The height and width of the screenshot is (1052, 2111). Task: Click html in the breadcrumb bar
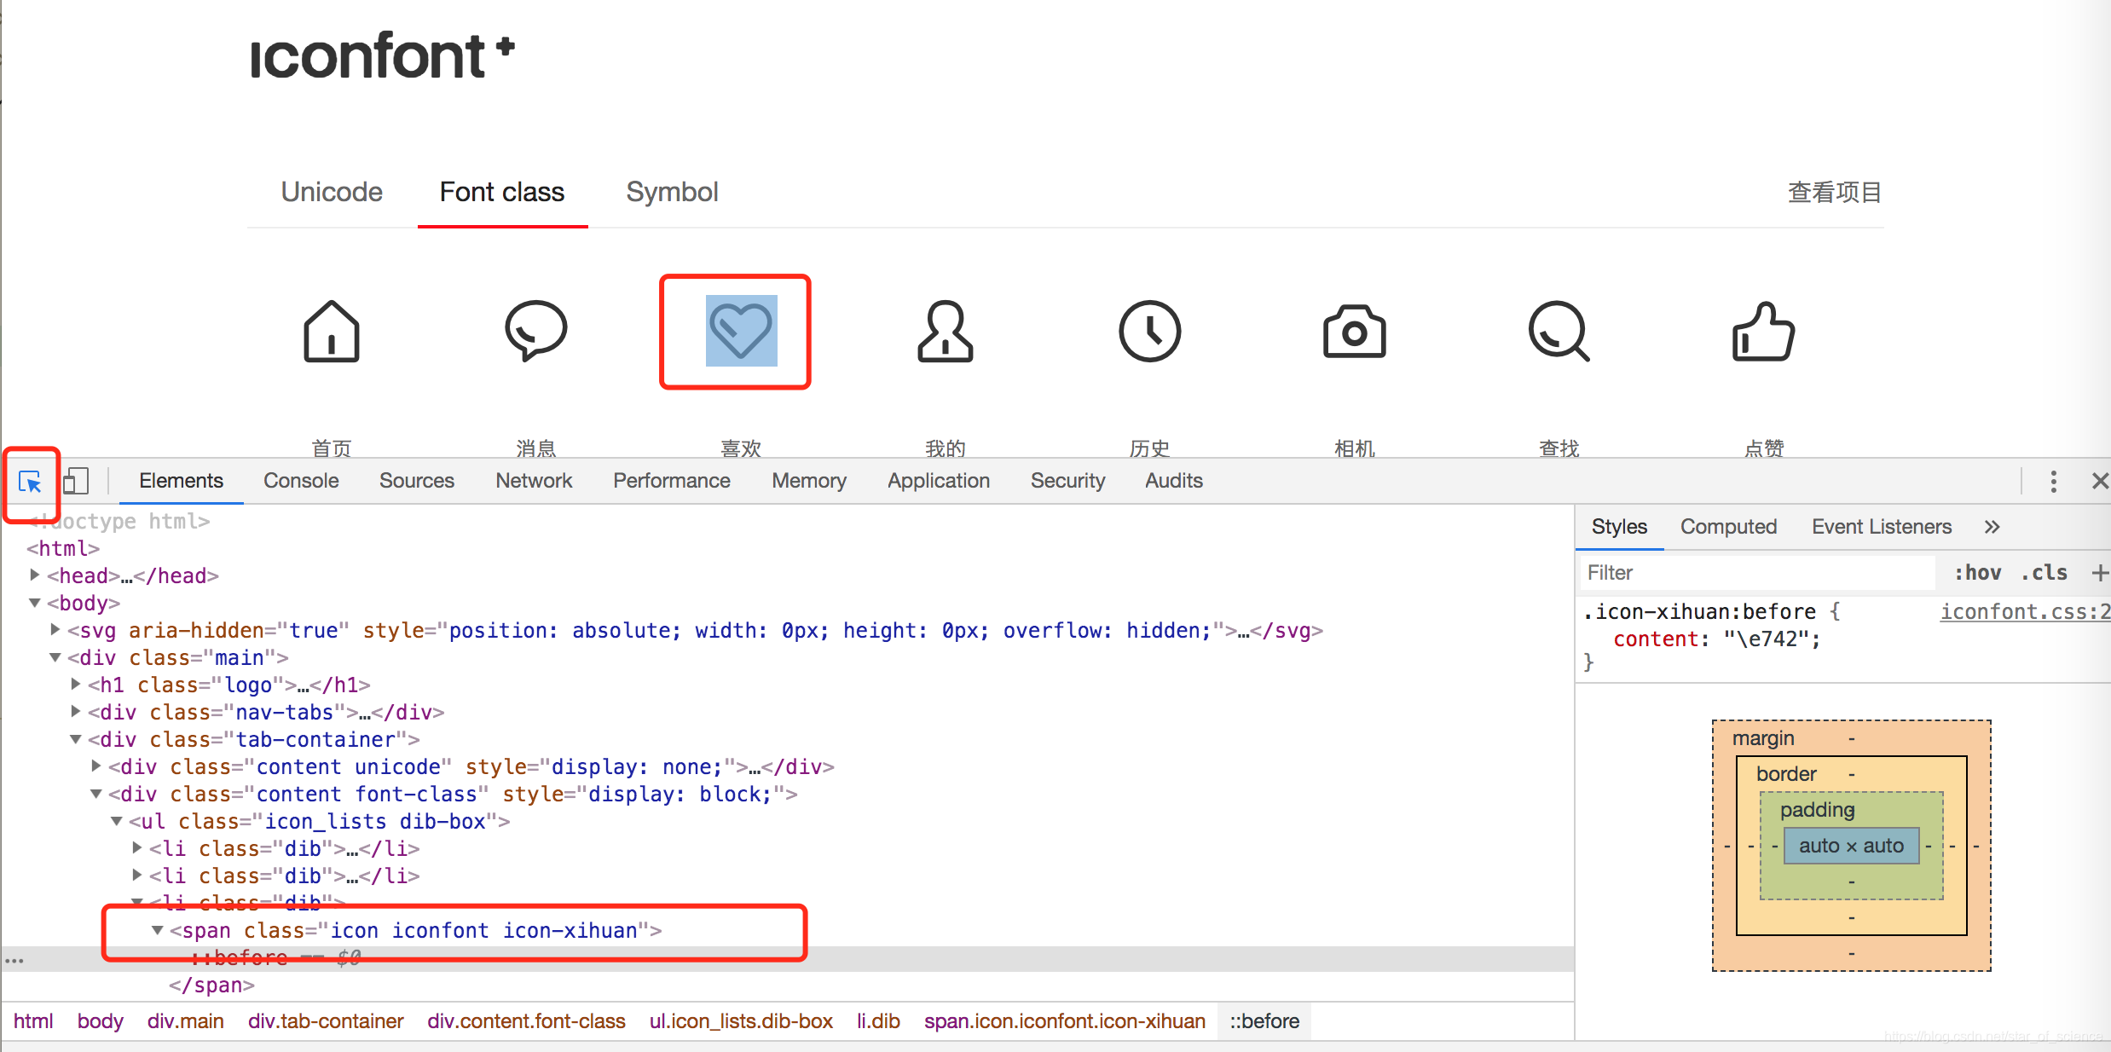pos(33,1021)
